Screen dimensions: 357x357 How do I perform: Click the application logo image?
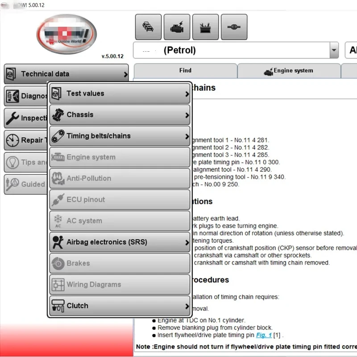tap(66, 34)
